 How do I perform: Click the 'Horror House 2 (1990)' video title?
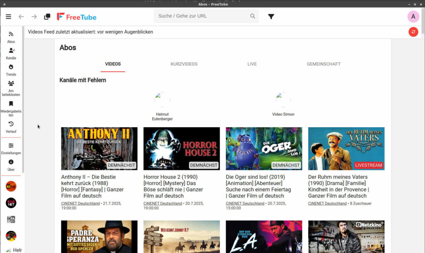[x=173, y=186]
